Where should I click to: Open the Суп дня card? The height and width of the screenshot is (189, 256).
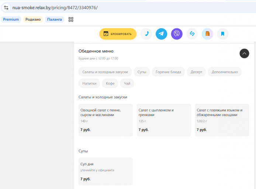105,171
